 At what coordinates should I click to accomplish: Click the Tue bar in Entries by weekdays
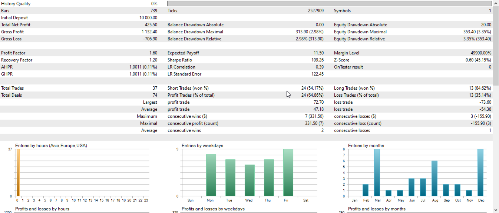(231, 178)
